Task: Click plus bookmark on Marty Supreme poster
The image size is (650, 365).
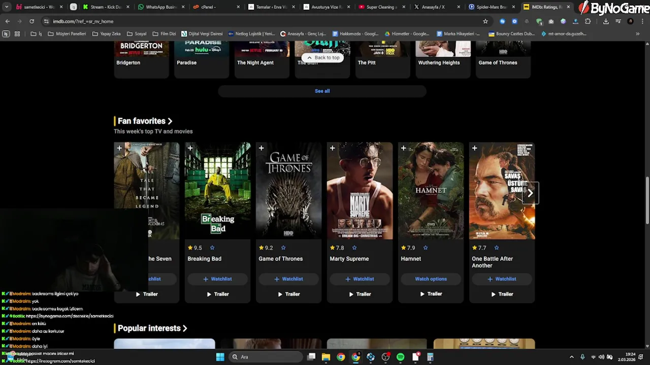Action: 333,149
